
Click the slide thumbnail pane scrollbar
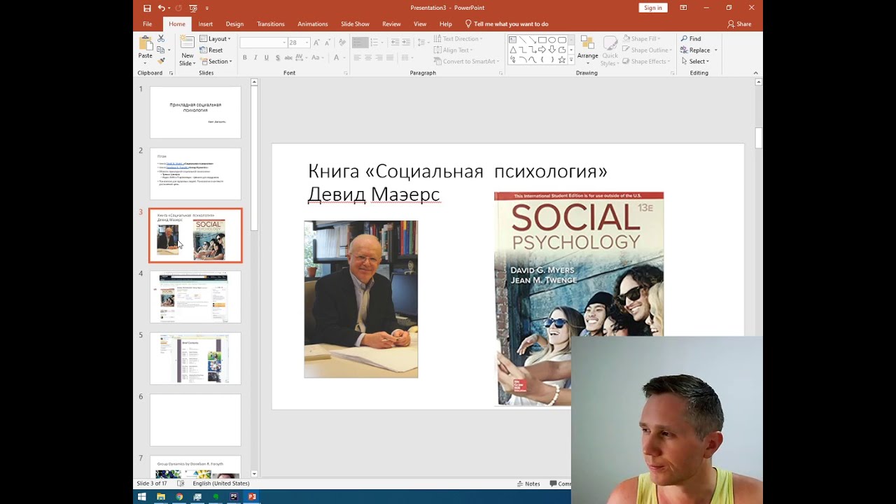254,158
